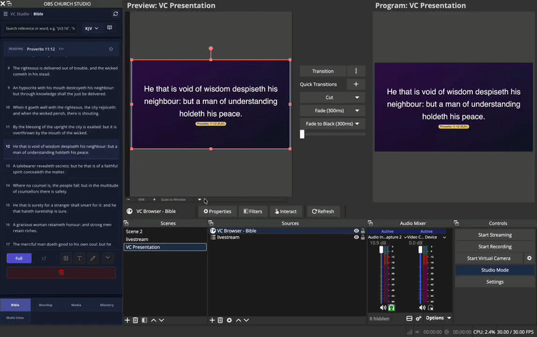Image resolution: width=537 pixels, height=337 pixels.
Task: Open the VC Studio hamburger menu
Action: coord(5,14)
